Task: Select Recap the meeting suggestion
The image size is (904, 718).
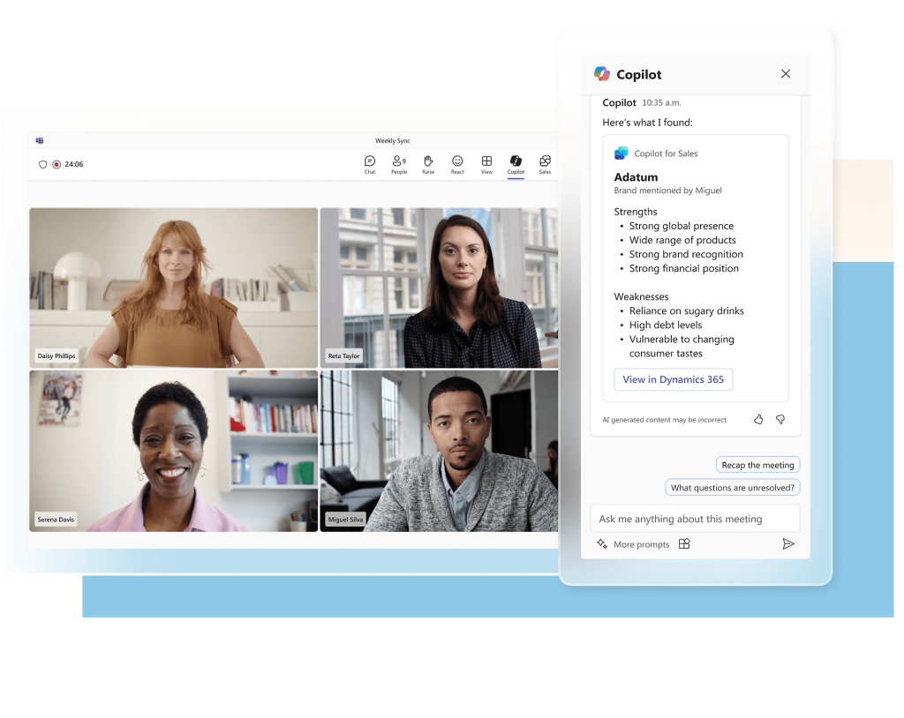Action: (x=757, y=465)
